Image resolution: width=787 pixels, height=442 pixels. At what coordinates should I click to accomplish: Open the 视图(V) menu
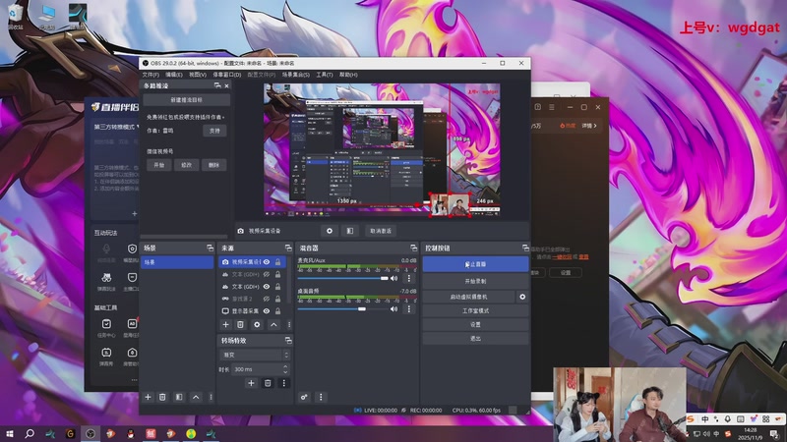click(198, 75)
